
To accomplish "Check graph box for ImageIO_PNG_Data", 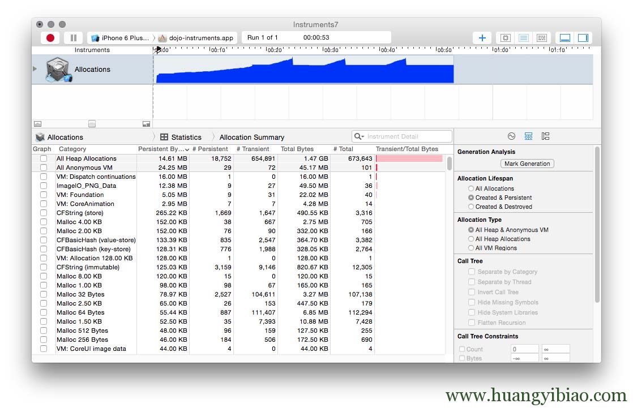I will click(x=44, y=186).
